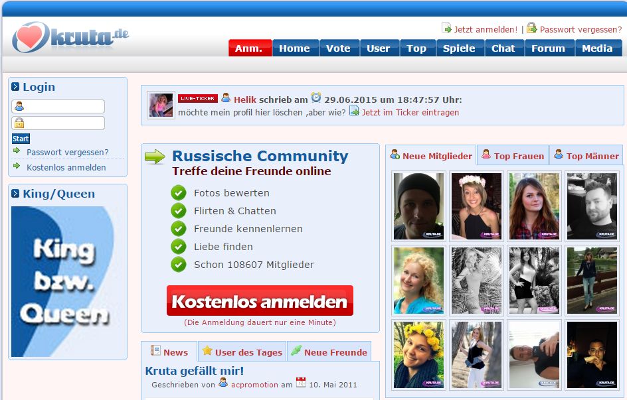The image size is (627, 400).
Task: Click the man icon on Top Männer tab
Action: (x=559, y=155)
